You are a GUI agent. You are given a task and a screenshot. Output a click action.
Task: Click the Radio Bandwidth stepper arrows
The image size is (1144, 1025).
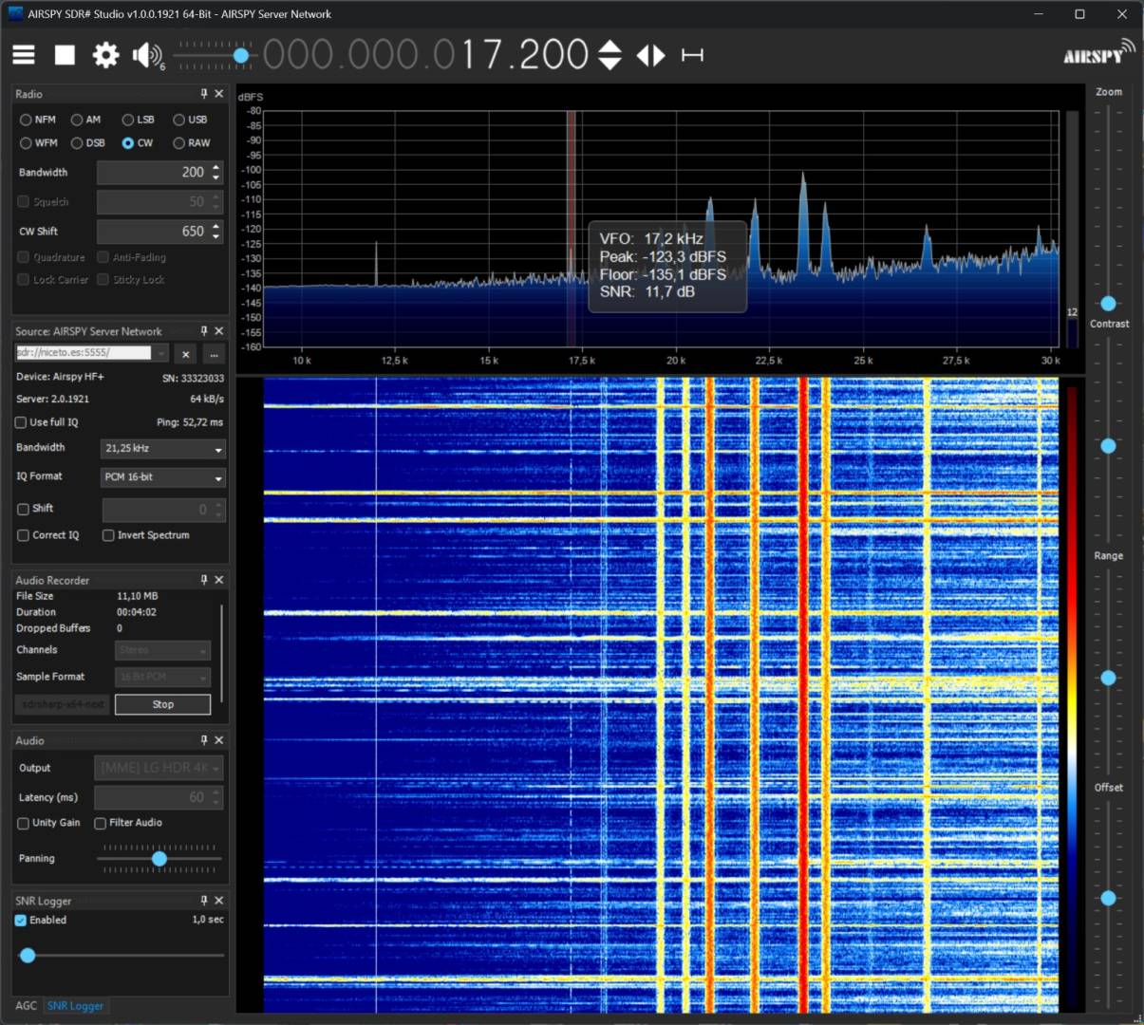tap(216, 173)
